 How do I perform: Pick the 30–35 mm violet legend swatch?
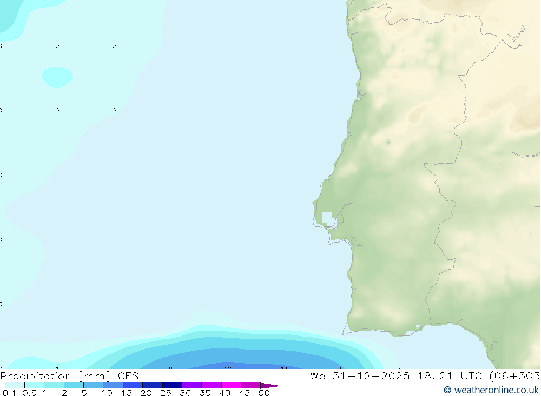[192, 385]
